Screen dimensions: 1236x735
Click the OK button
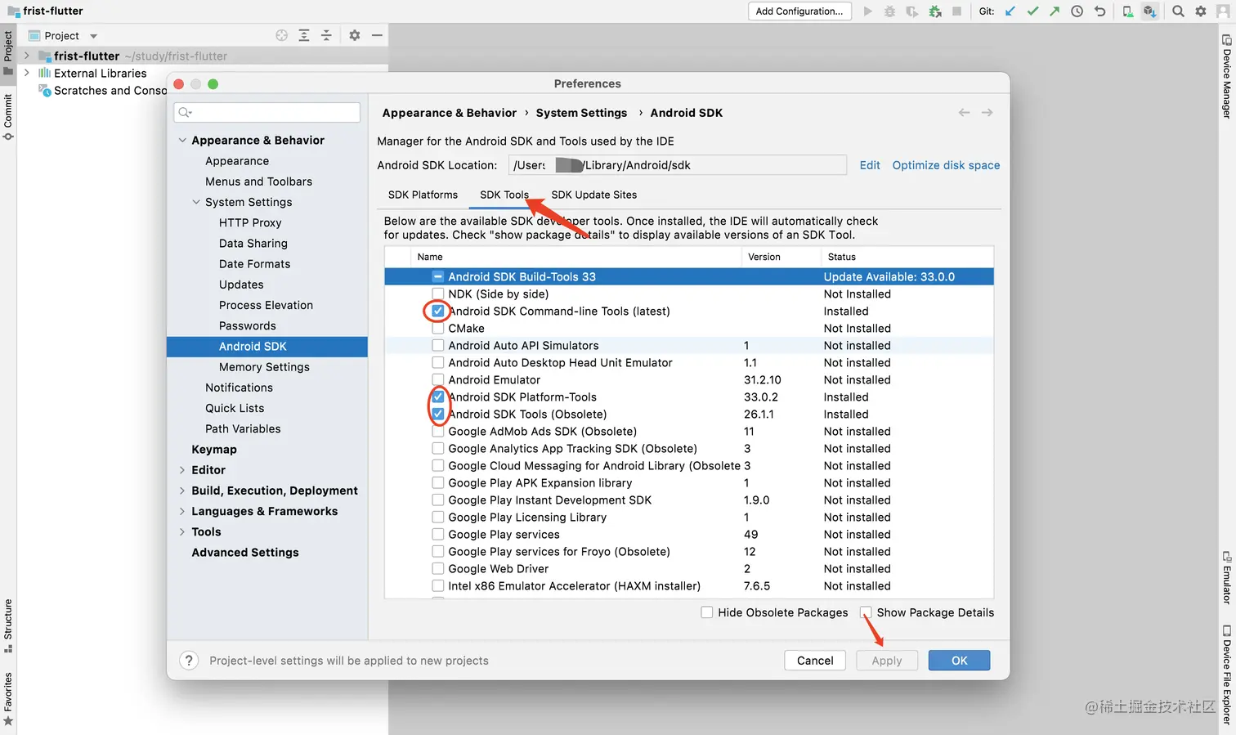tap(959, 661)
